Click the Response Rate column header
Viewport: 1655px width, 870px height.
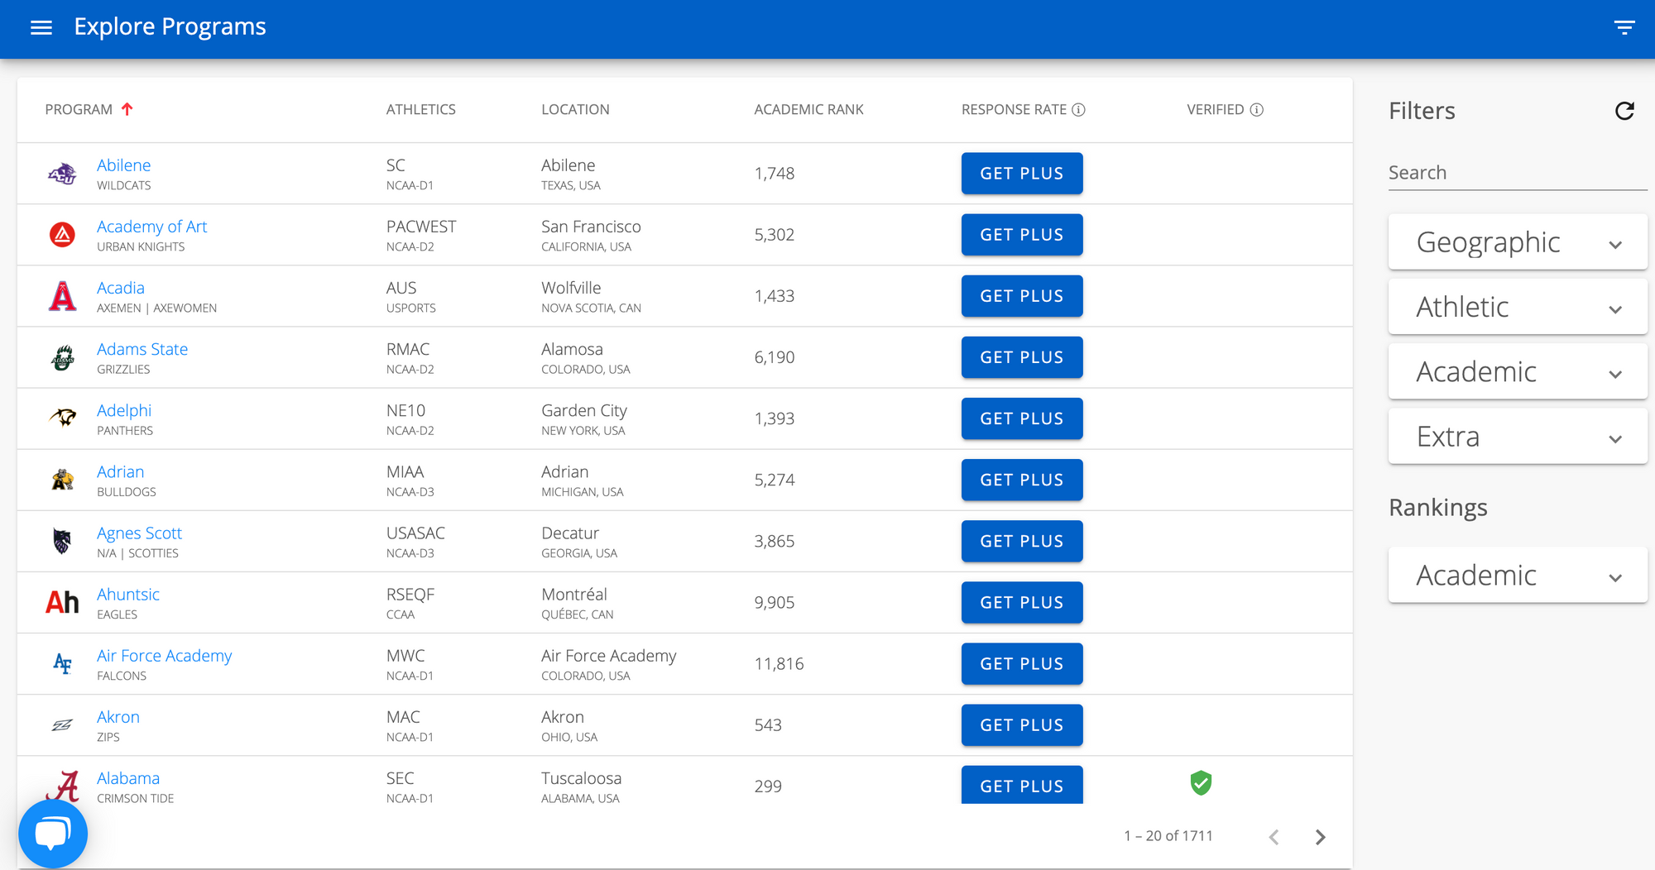1014,109
